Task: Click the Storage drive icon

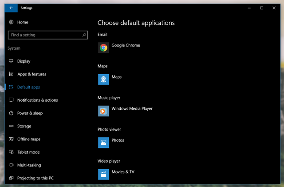Action: coord(11,126)
